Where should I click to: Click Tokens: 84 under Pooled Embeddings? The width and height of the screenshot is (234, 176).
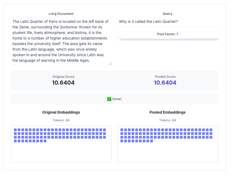167,120
